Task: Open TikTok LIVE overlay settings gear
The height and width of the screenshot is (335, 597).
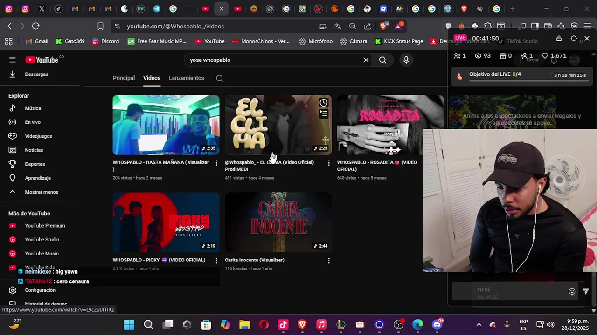Action: [x=574, y=39]
